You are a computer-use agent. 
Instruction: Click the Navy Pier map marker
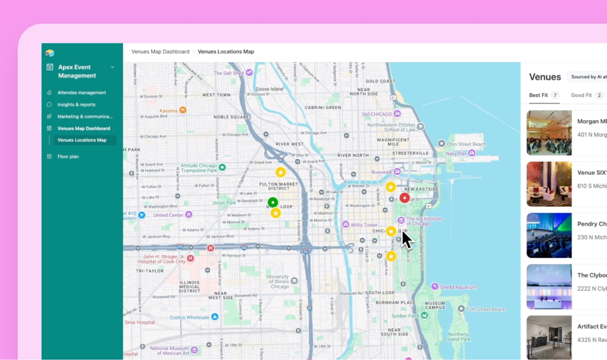[x=471, y=153]
